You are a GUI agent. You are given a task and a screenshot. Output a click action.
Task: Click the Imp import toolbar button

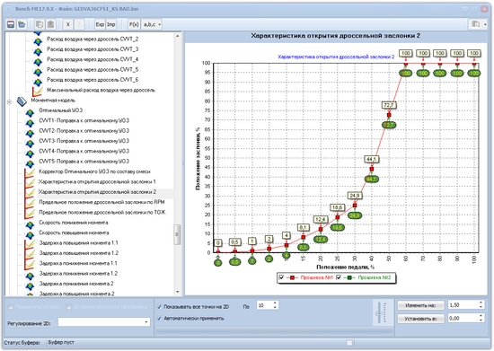(x=110, y=24)
